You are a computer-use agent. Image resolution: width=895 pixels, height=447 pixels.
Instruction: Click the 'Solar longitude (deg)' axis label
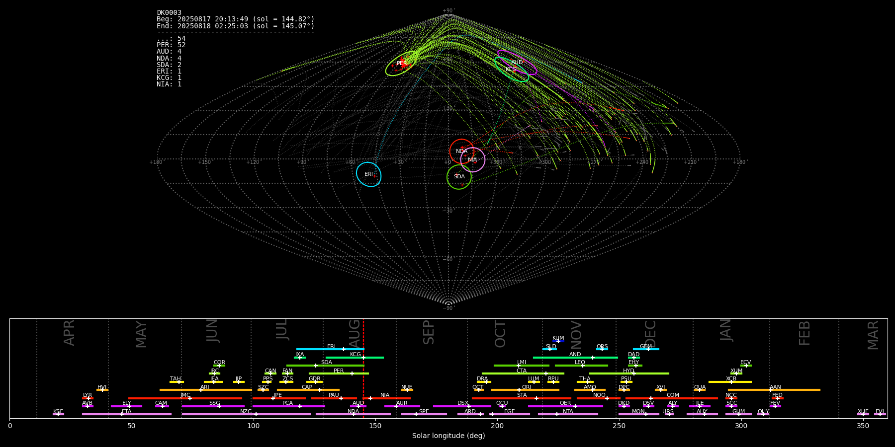(x=448, y=436)
